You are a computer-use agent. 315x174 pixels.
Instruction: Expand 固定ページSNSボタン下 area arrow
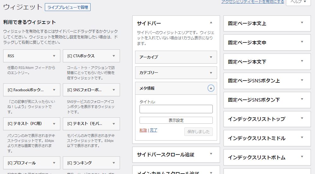tap(302, 99)
